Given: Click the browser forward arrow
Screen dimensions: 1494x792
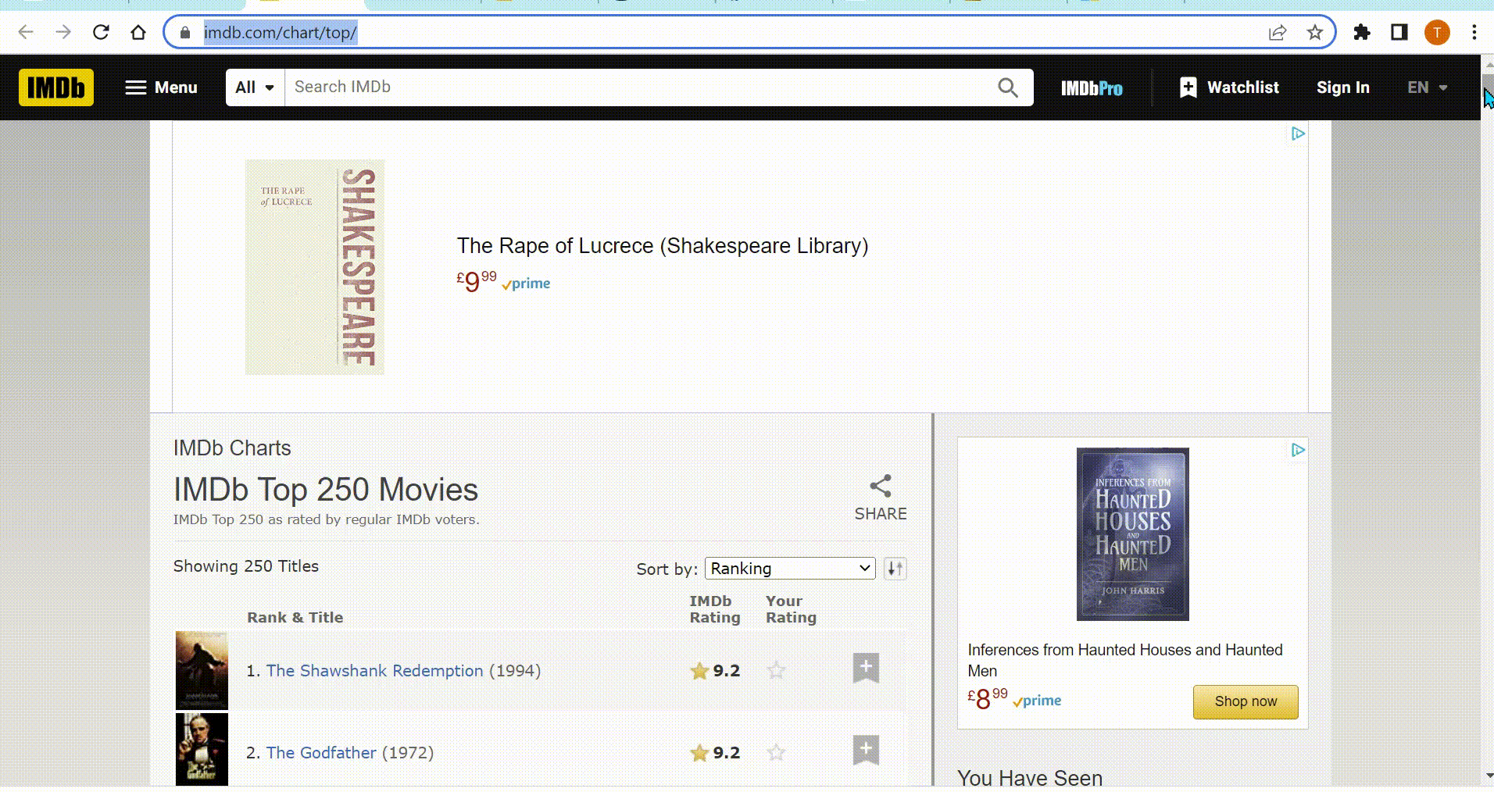Looking at the screenshot, I should [63, 32].
